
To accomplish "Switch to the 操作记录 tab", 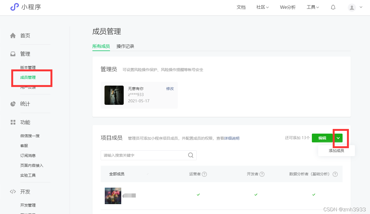I will pyautogui.click(x=125, y=46).
